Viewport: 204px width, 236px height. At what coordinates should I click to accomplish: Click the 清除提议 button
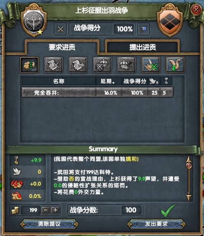tap(49, 224)
